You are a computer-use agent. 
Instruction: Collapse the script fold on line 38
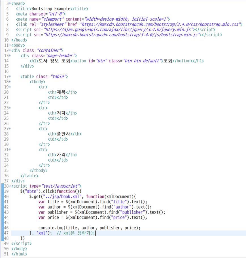(x=10, y=186)
